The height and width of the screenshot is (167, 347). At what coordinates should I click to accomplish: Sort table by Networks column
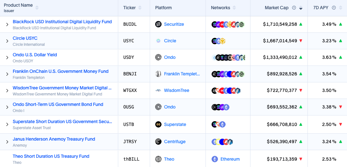pos(234,8)
